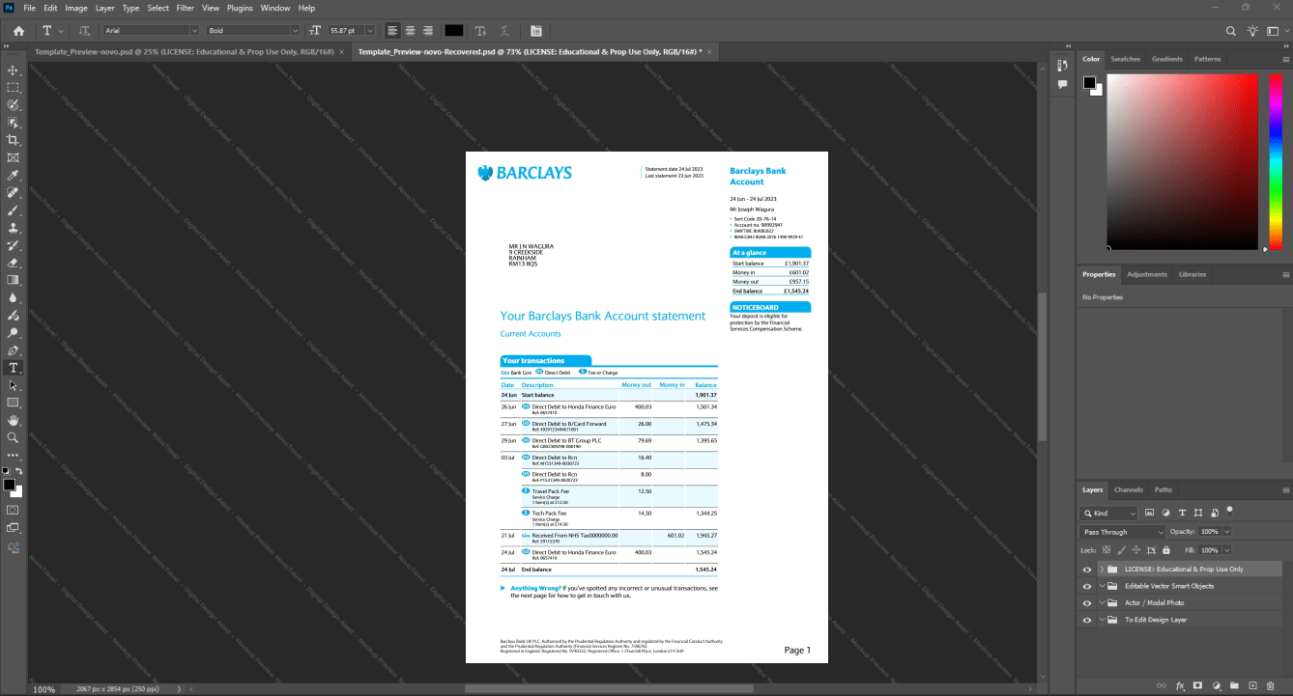Hide the Actor / Model Photo layer
This screenshot has height=696, width=1293.
point(1087,603)
